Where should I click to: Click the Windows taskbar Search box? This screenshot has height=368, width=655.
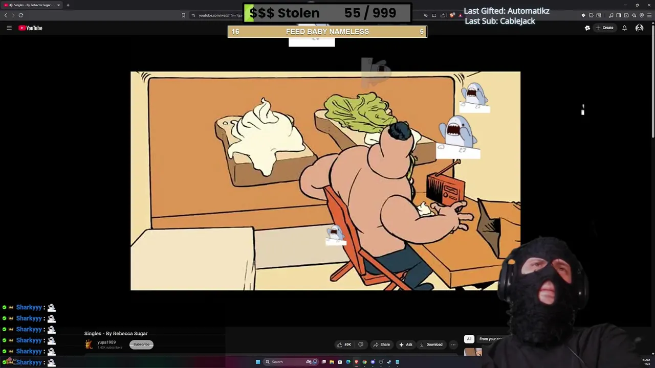290,362
